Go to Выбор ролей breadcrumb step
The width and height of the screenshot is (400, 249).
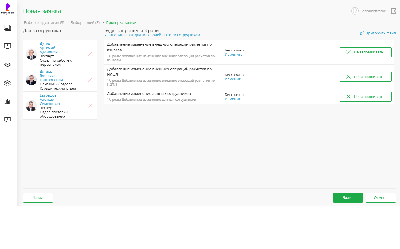[85, 23]
